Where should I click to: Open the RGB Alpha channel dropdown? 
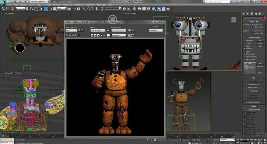[x=119, y=35]
